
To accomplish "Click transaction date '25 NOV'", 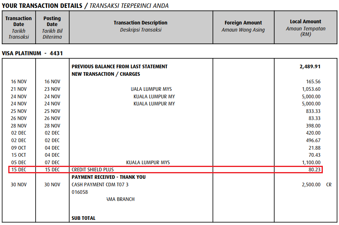I will pyautogui.click(x=19, y=111).
